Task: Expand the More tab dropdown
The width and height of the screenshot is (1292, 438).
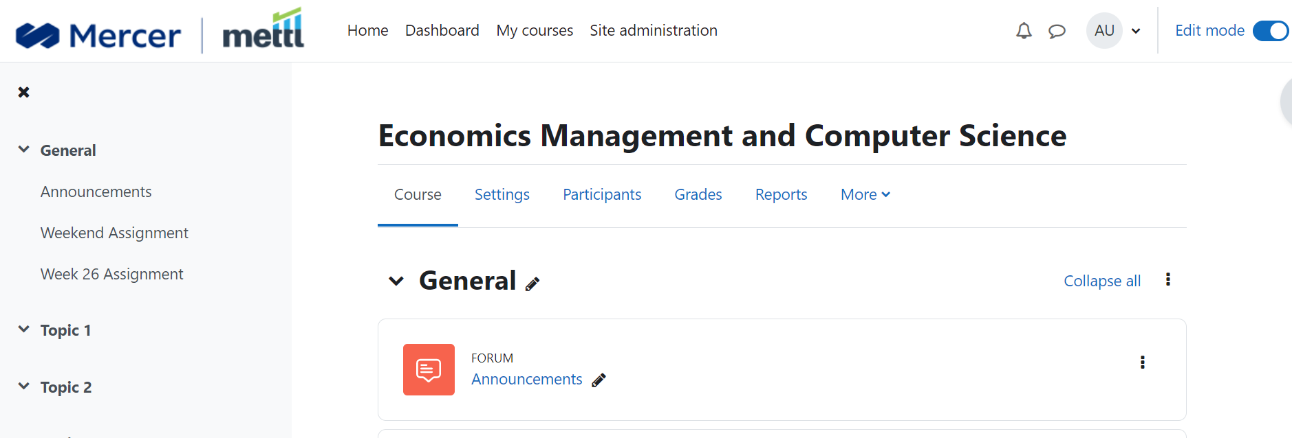Action: click(865, 194)
